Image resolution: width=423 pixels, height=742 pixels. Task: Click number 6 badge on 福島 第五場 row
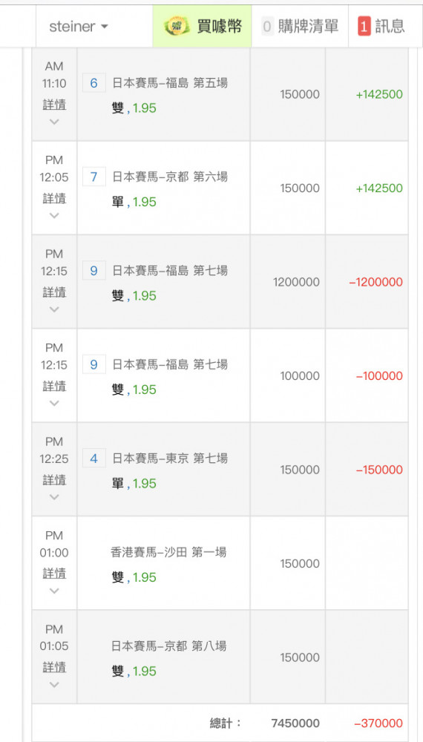click(94, 83)
